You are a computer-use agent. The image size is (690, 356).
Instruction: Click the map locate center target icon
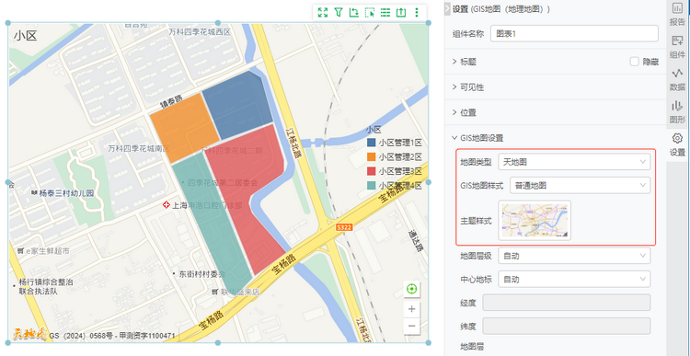pyautogui.click(x=412, y=289)
